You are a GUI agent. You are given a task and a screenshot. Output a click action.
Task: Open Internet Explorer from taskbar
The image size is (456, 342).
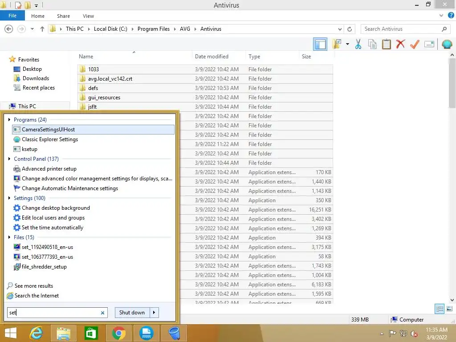[37, 333]
